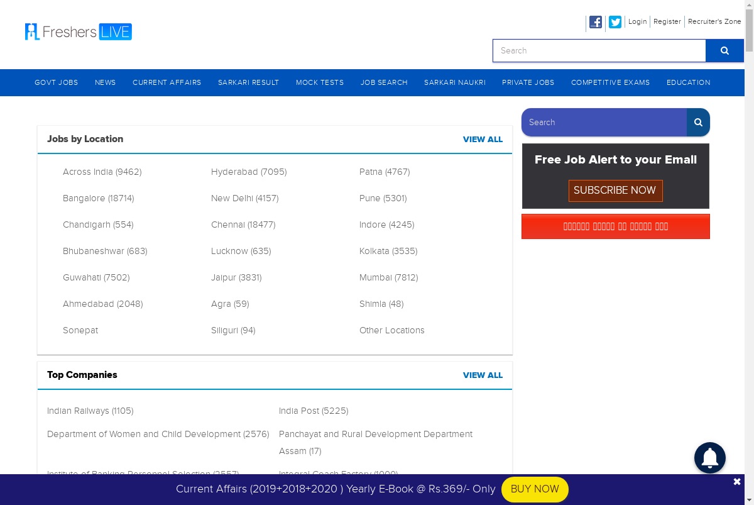Open the SARKARI RESULT menu
This screenshot has height=505, width=754.
coord(249,82)
